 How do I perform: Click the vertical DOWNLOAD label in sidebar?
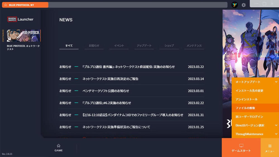click(3, 36)
